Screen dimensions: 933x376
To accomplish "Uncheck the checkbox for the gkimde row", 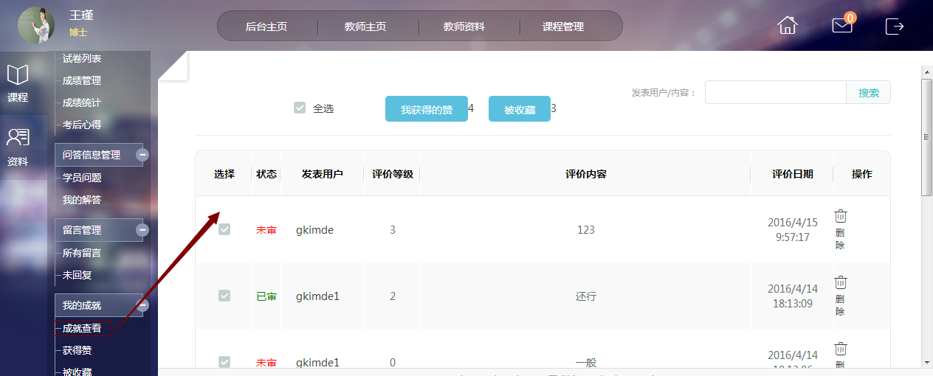I will point(224,229).
